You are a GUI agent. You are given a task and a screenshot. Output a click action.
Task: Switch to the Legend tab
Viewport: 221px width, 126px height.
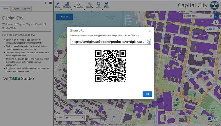click(26, 9)
